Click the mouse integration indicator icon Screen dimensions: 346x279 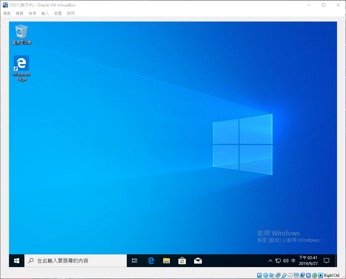(315, 275)
